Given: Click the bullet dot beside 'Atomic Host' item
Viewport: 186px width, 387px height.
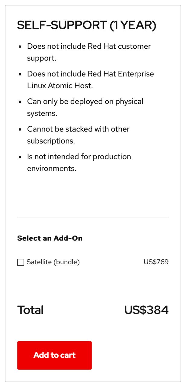Looking at the screenshot, I should [20, 74].
